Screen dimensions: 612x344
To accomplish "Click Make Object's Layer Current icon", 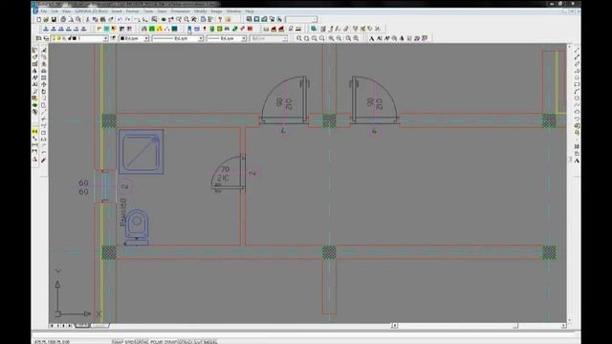I will 113,38.
